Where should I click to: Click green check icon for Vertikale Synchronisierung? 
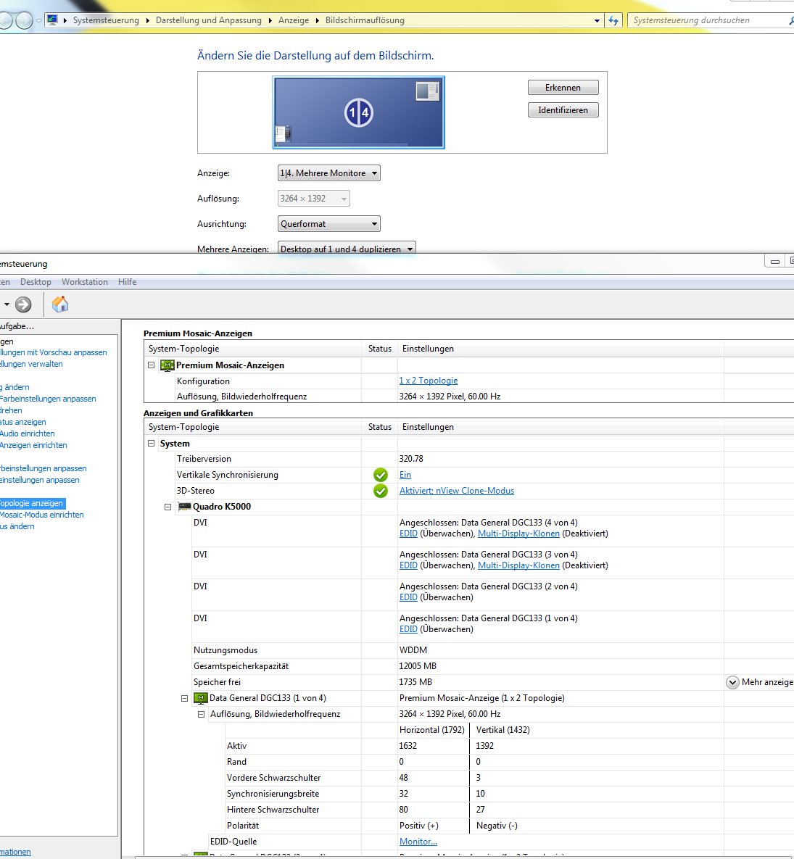coord(380,475)
